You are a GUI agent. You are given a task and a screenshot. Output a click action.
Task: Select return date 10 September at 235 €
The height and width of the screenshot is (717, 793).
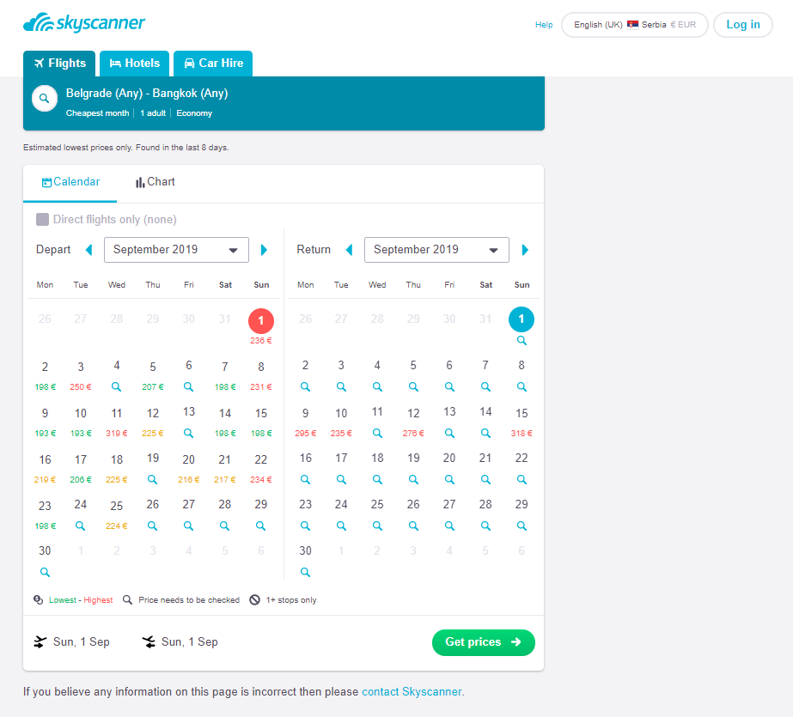[x=341, y=422]
